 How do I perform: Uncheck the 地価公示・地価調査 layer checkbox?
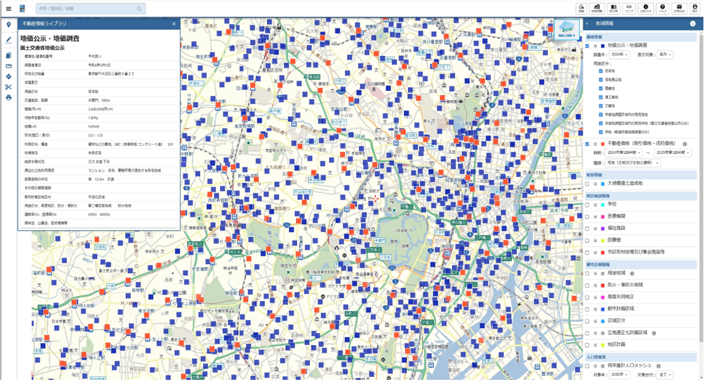pyautogui.click(x=588, y=45)
